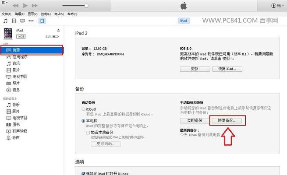Click the 恢复备份... button

point(227,121)
